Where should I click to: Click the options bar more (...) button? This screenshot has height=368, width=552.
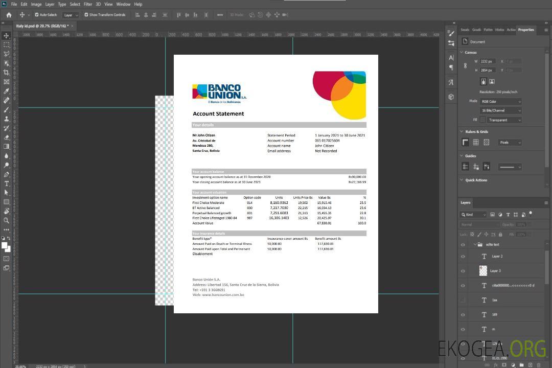(220, 15)
